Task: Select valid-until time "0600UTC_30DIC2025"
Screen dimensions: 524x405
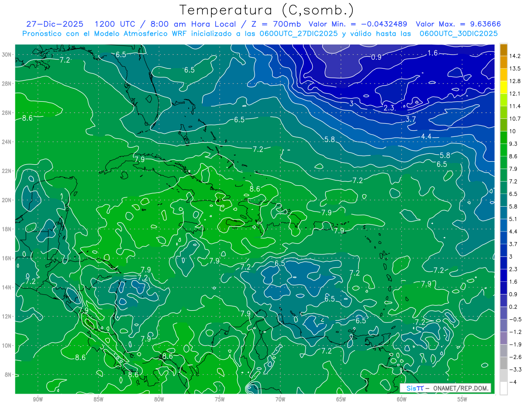Action: click(458, 34)
